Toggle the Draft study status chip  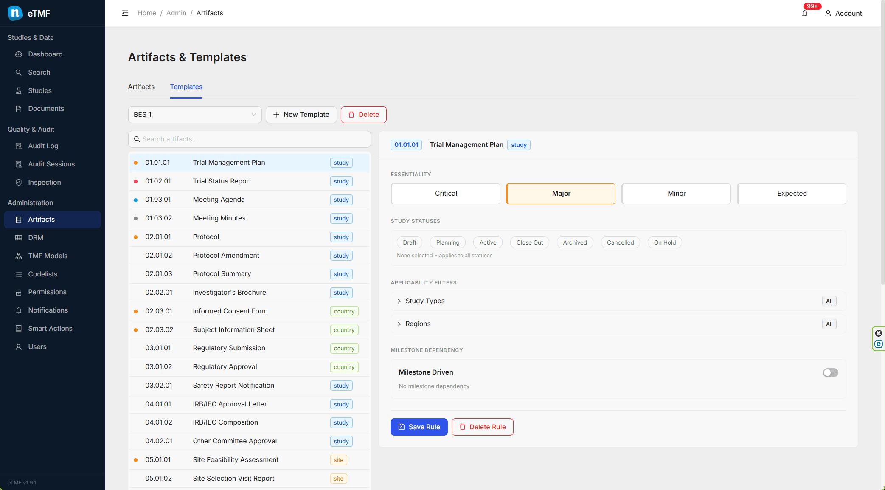pyautogui.click(x=410, y=242)
